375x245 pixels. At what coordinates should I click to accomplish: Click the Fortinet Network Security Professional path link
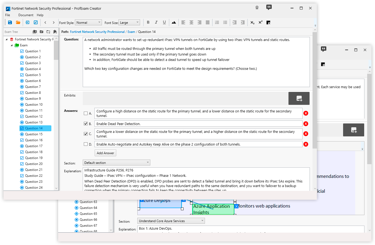point(97,32)
